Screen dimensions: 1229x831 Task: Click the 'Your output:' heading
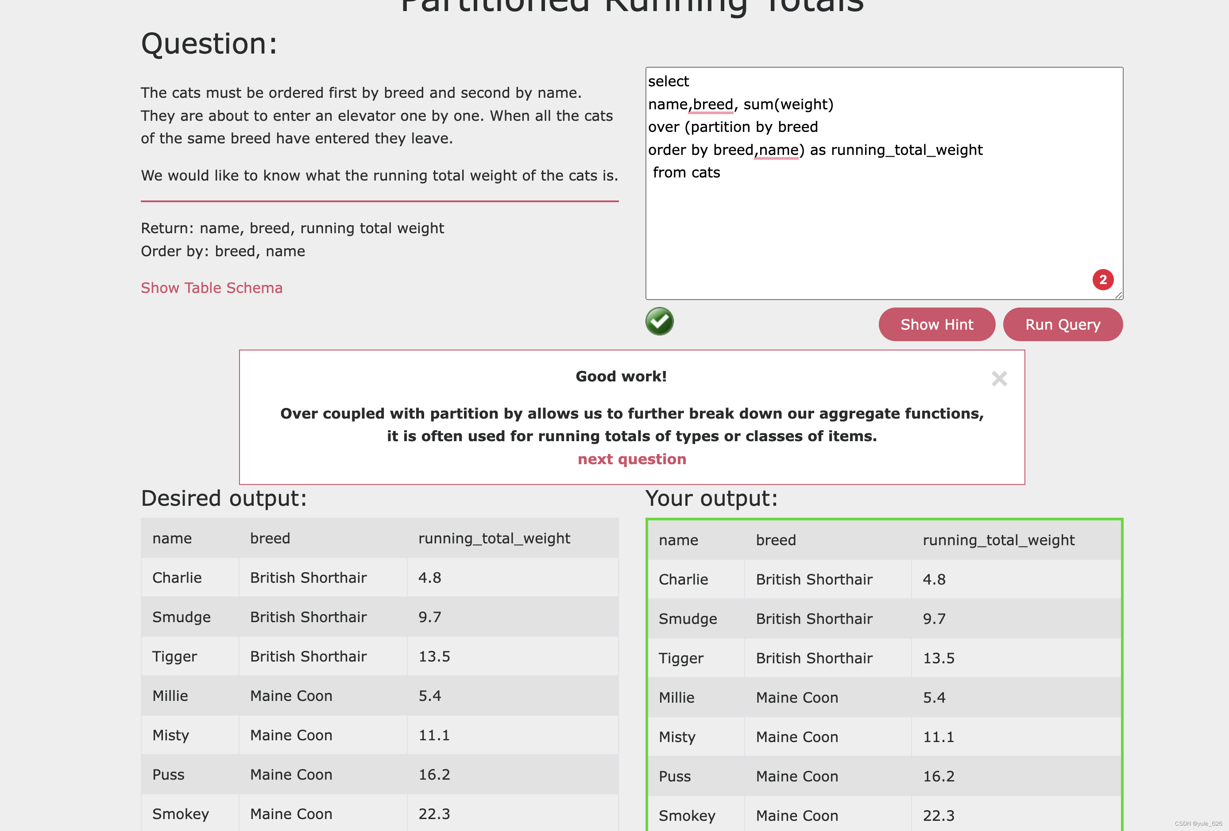pyautogui.click(x=711, y=498)
